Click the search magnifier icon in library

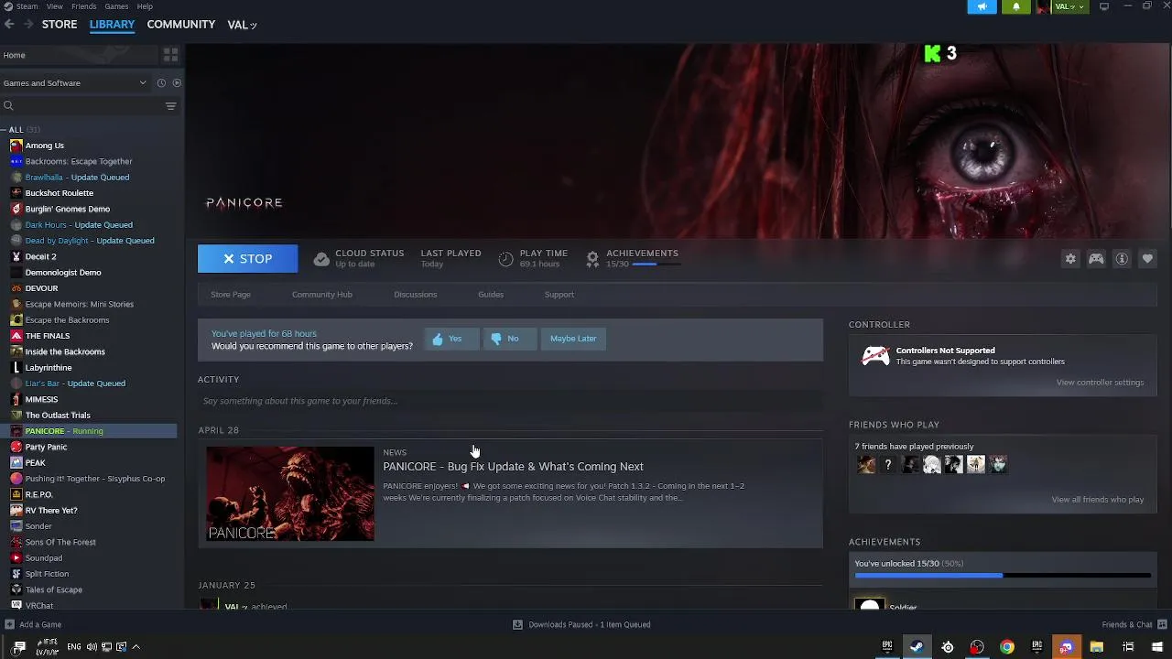coord(8,106)
